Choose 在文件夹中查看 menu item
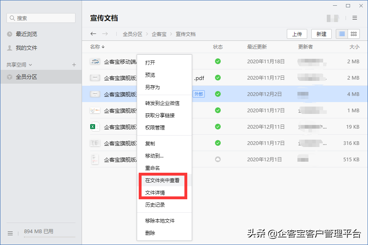This screenshot has height=245, width=368. pyautogui.click(x=164, y=180)
